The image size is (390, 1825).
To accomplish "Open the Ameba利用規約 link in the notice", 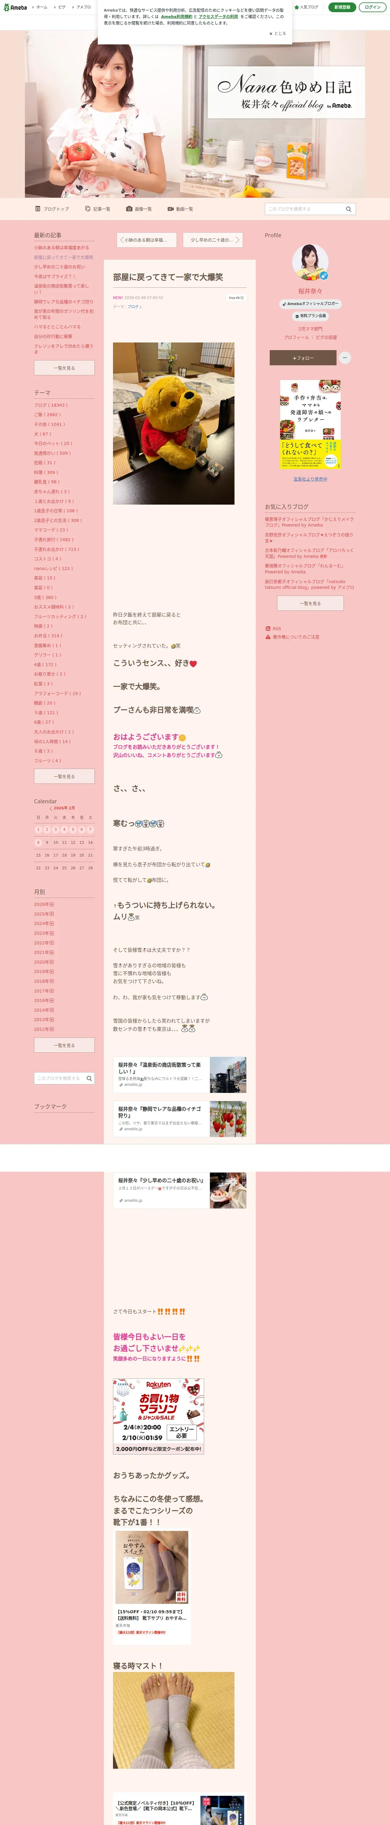I will pos(176,16).
